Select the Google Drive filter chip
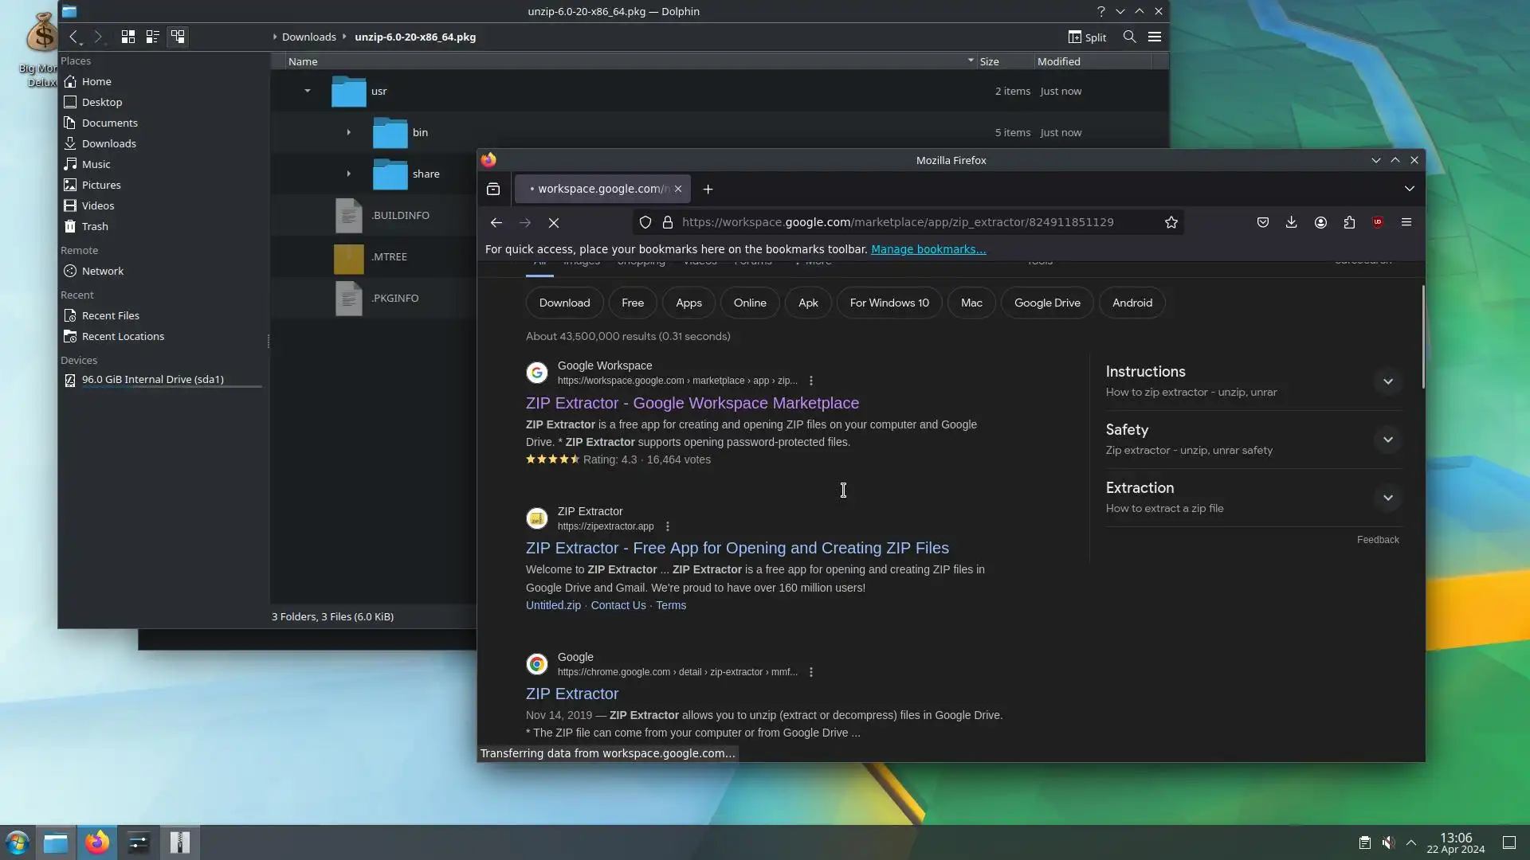The image size is (1530, 860). [1047, 303]
